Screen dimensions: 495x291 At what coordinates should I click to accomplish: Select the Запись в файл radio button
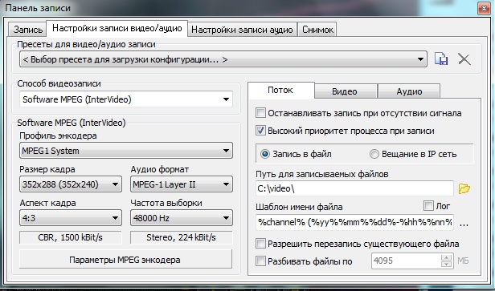pyautogui.click(x=265, y=154)
